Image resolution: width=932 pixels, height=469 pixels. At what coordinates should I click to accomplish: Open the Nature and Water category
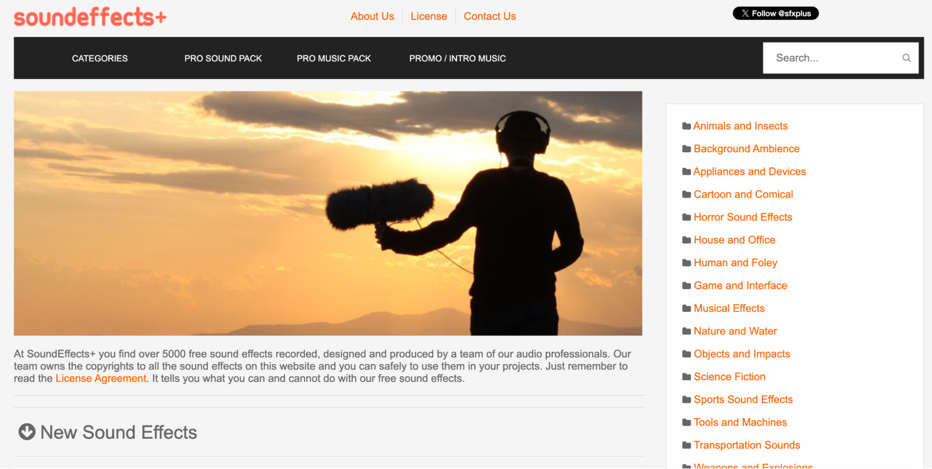735,331
